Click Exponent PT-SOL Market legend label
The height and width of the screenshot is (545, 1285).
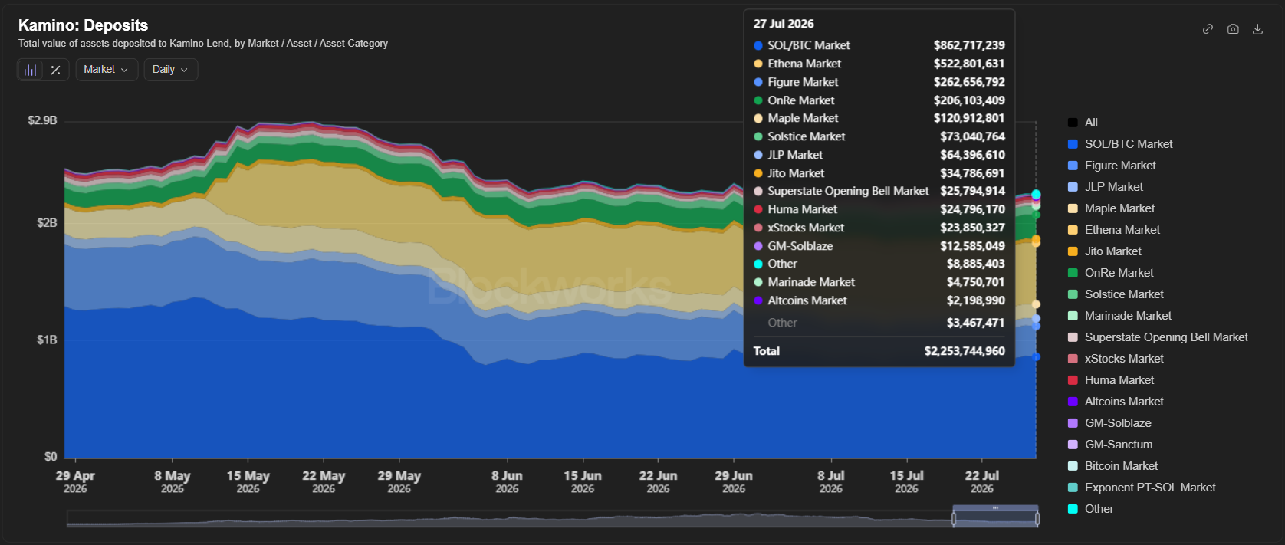click(1150, 488)
